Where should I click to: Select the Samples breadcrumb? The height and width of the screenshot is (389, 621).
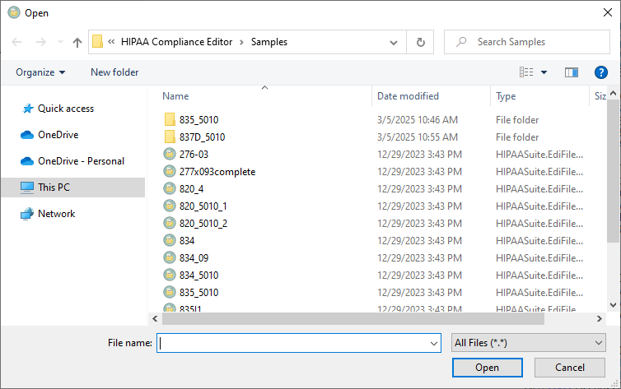pos(269,42)
